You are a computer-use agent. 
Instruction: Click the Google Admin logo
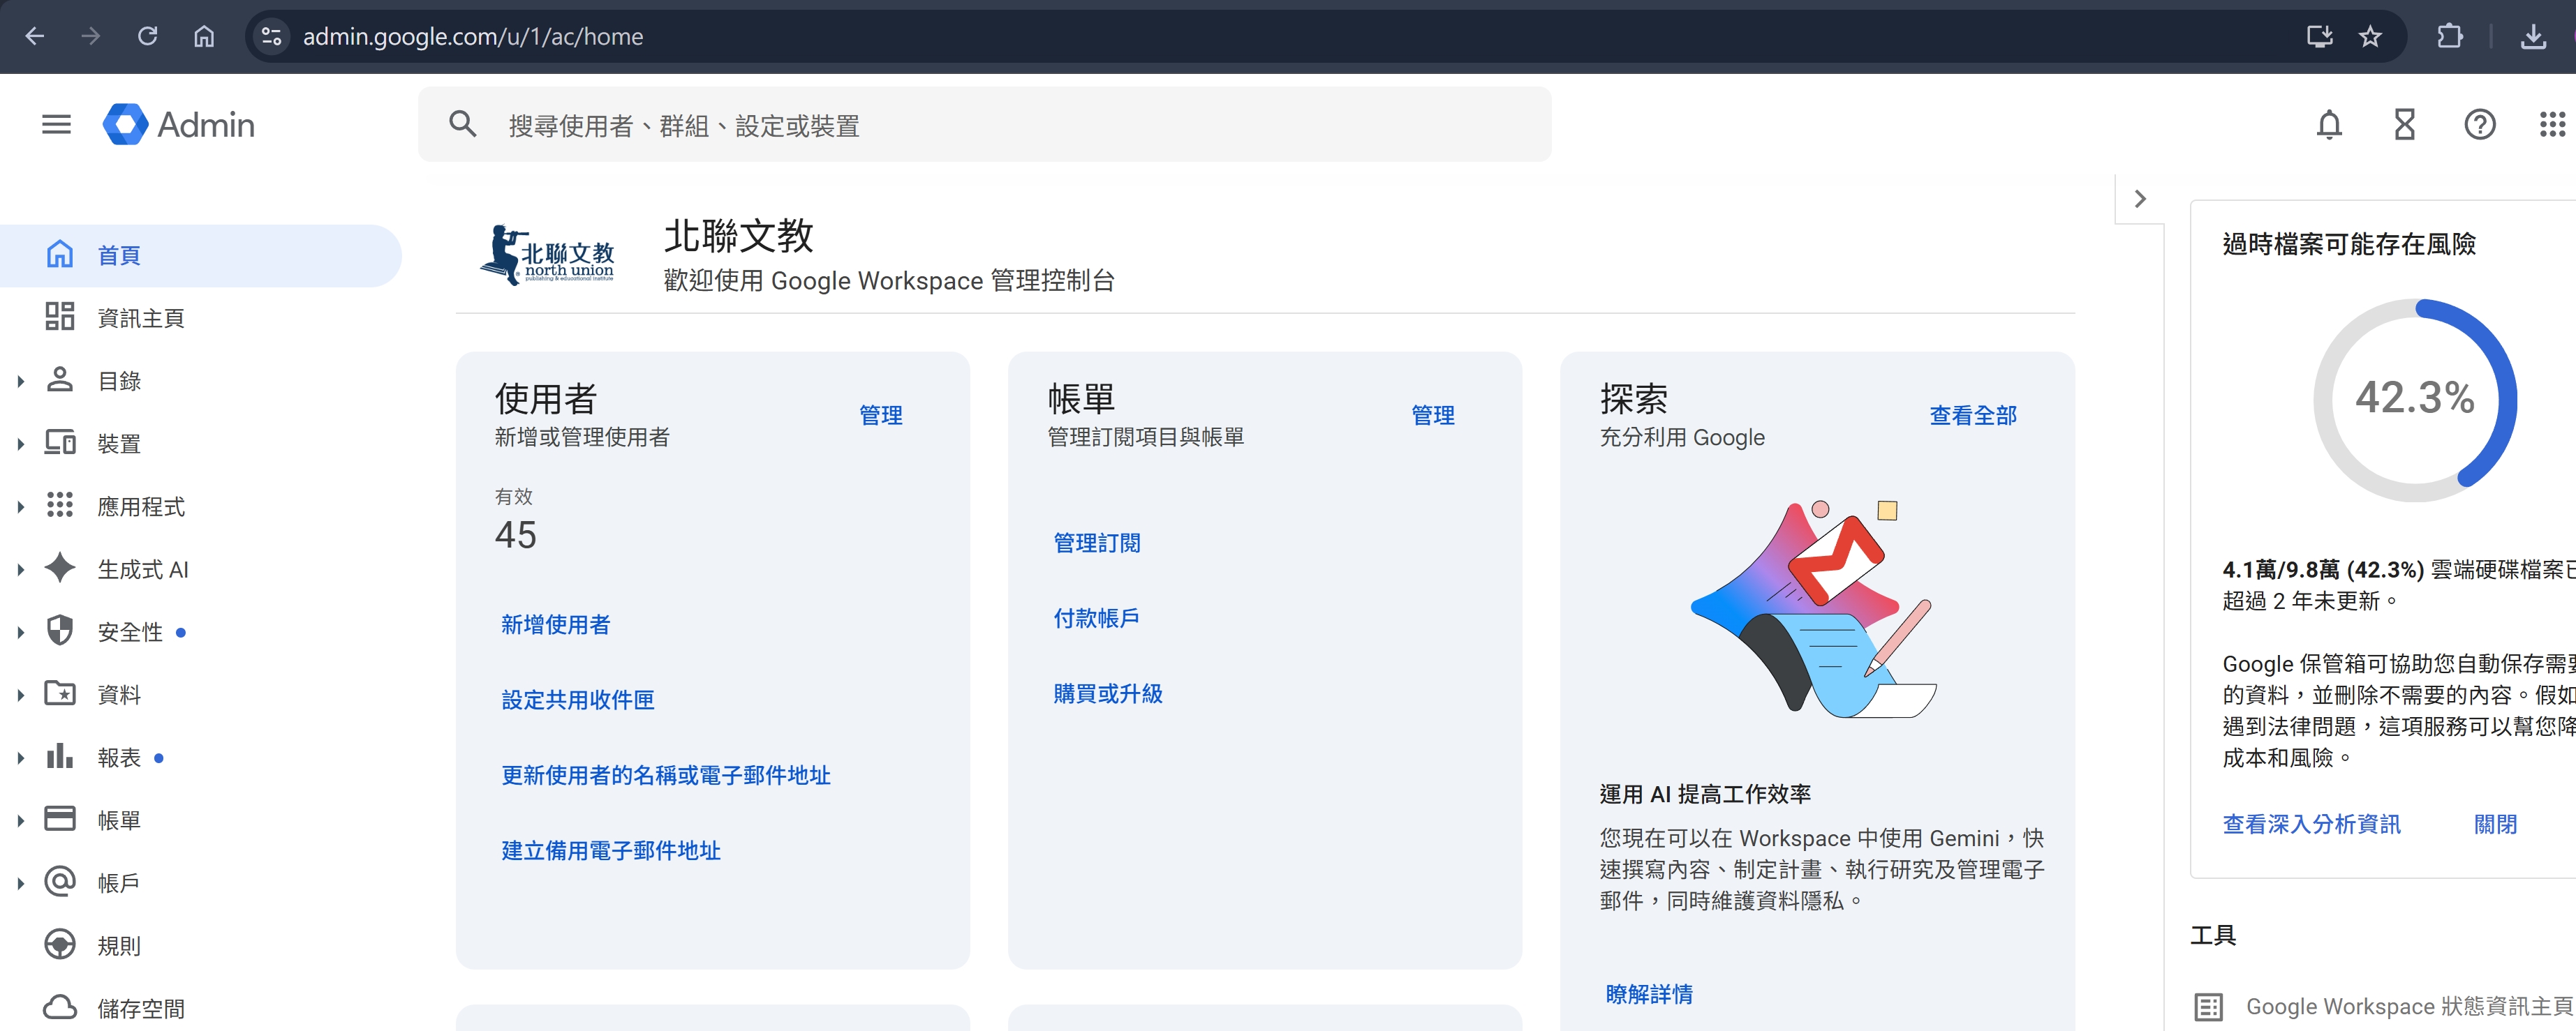tap(179, 125)
